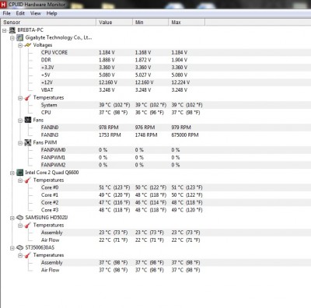Click the Voltages lightning icon
The height and width of the screenshot is (308, 311).
[x=28, y=45]
